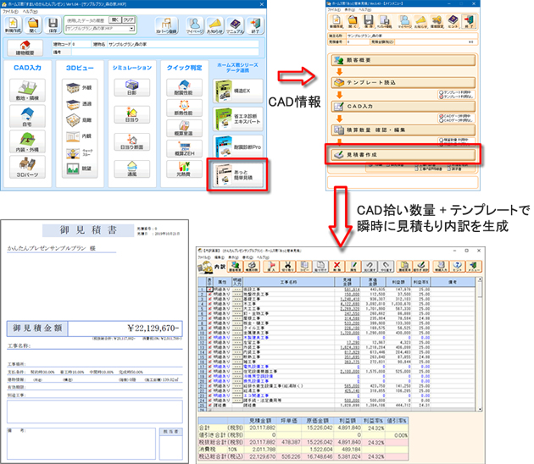Screen dimensions: 534x464
Task: Open 断熱性能 quick check
Action: (x=184, y=108)
